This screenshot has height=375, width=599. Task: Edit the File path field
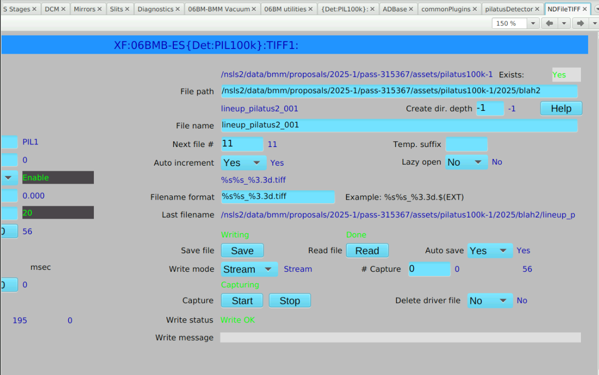(399, 91)
